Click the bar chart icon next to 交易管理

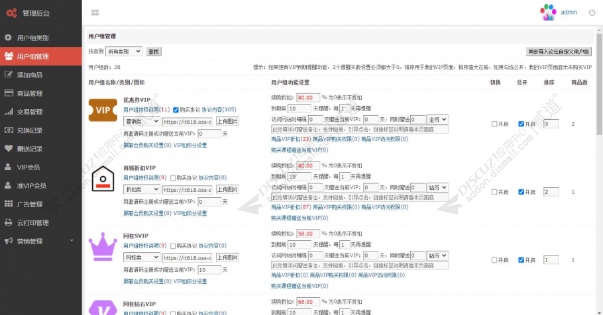click(9, 111)
